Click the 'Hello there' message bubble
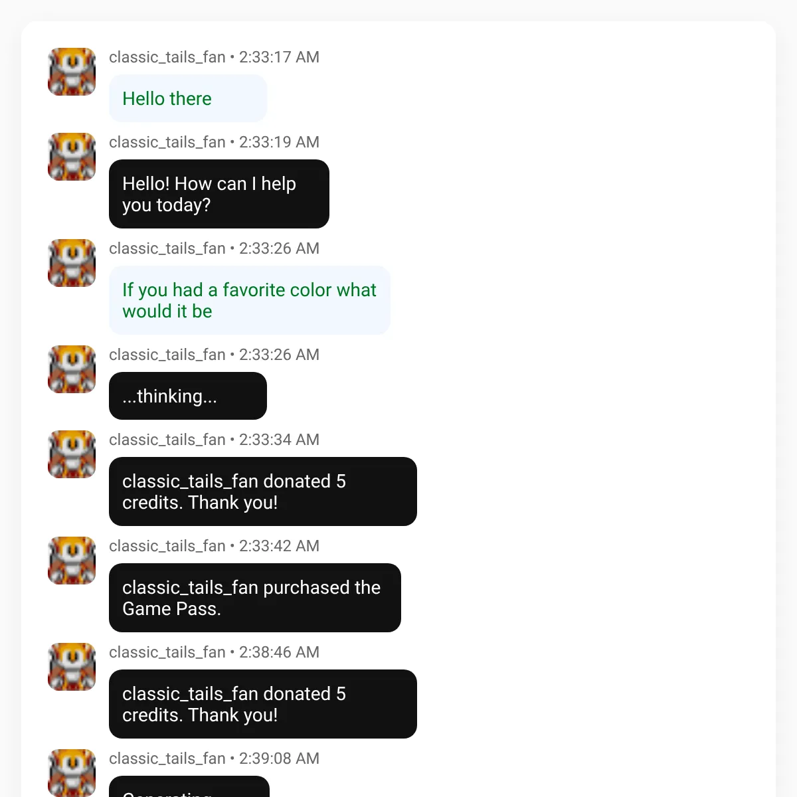This screenshot has width=797, height=797. click(188, 98)
